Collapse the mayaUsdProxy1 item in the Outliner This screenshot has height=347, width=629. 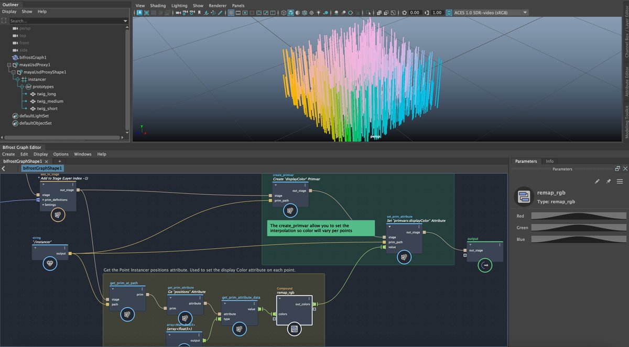pyautogui.click(x=9, y=64)
